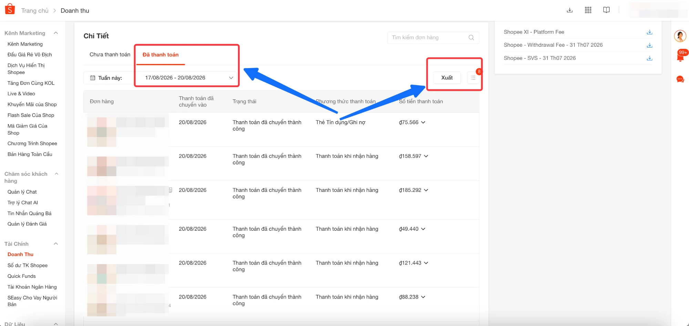Open Tin Nhắn Quảng Bá
This screenshot has height=326, width=689.
pyautogui.click(x=29, y=214)
